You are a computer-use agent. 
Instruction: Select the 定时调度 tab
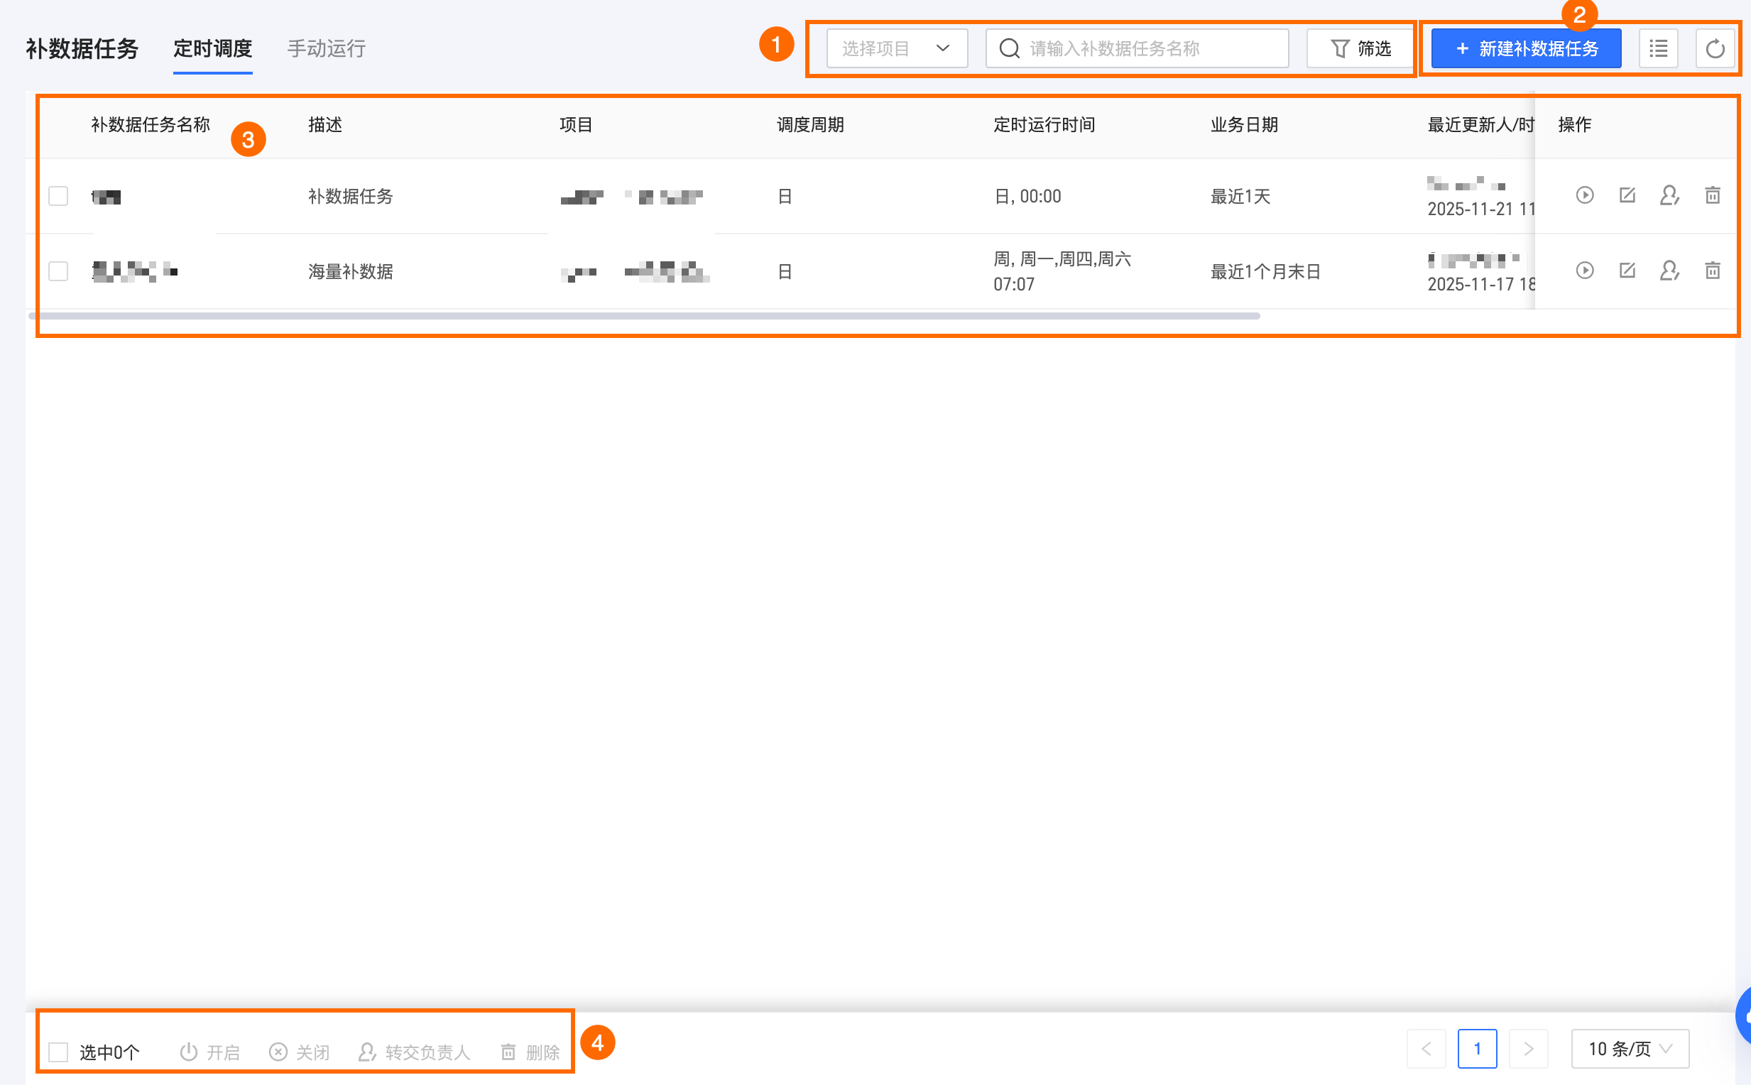(212, 49)
